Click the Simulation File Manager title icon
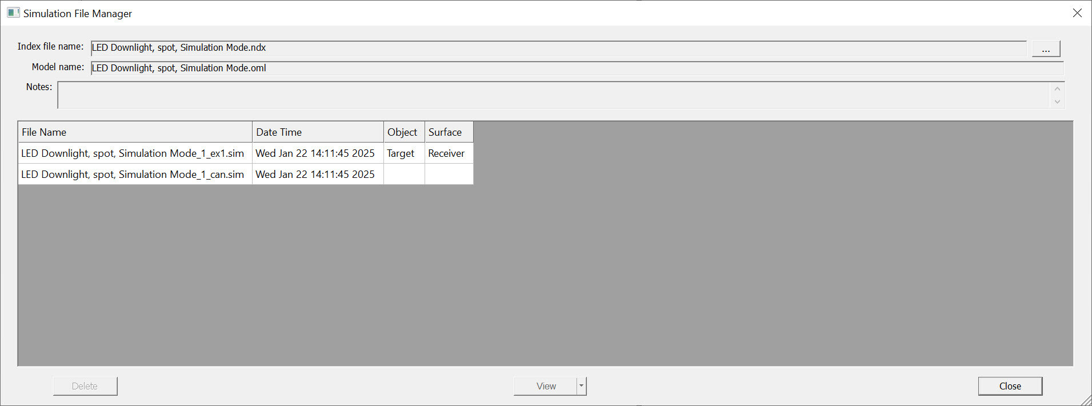Image resolution: width=1092 pixels, height=406 pixels. coord(13,13)
